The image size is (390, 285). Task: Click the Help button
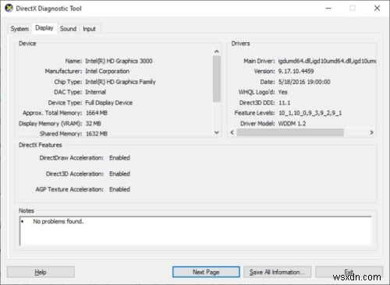(41, 272)
